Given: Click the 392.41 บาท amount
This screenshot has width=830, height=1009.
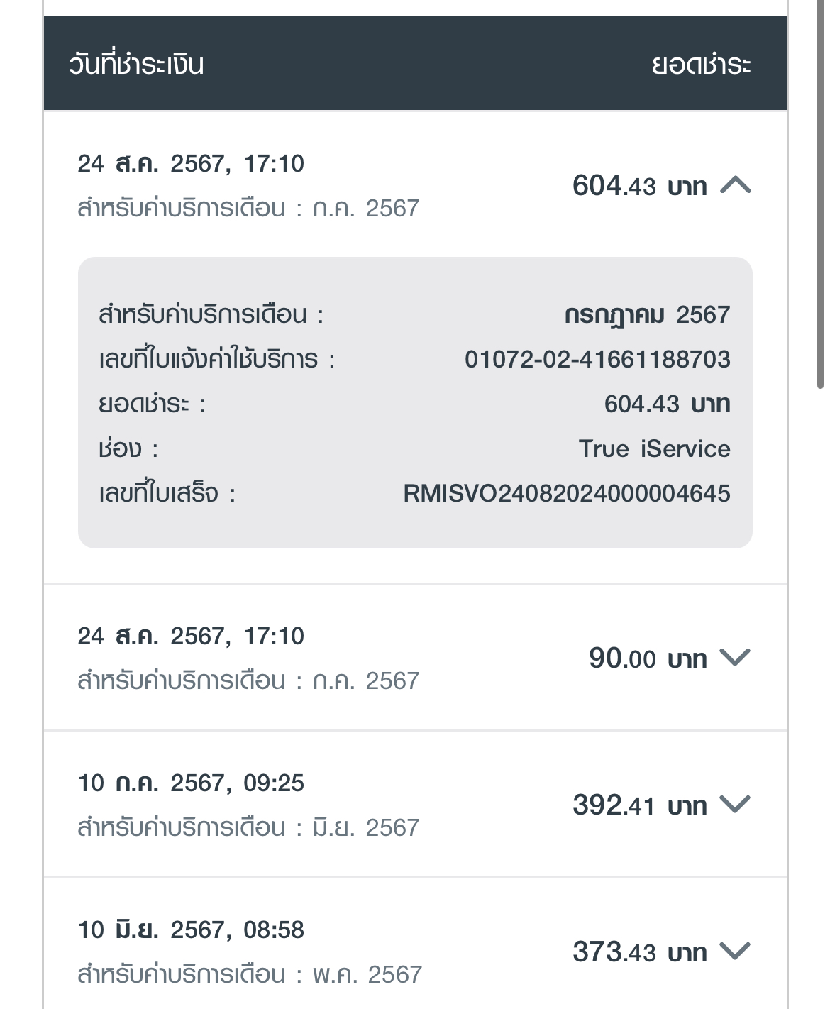Looking at the screenshot, I should (x=639, y=805).
